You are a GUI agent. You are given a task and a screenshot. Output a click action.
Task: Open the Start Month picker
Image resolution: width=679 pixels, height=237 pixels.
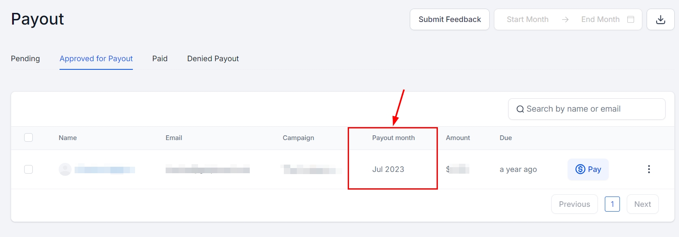pyautogui.click(x=528, y=19)
